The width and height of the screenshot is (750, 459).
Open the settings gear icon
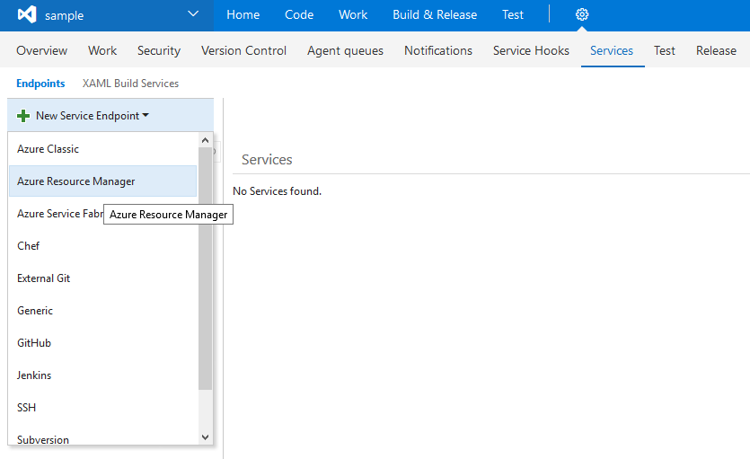point(582,15)
